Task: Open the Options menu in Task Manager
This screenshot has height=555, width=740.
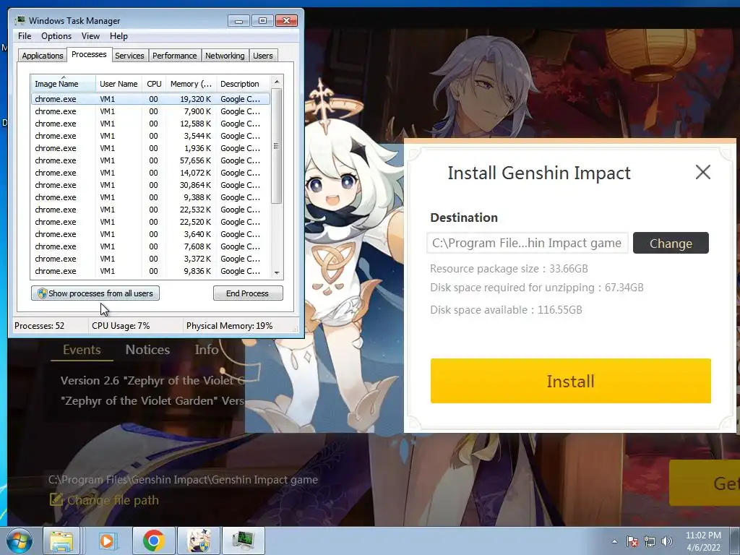Action: coord(56,36)
